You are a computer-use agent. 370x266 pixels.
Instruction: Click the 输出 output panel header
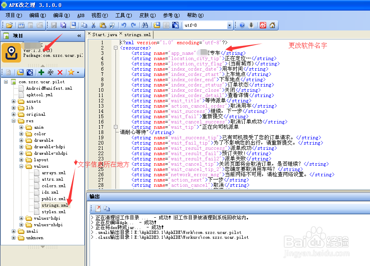[x=94, y=197]
